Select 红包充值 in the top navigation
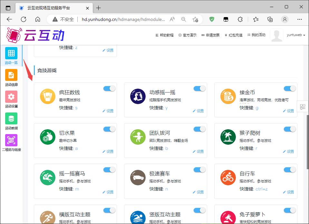309x224 pixels. pyautogui.click(x=233, y=35)
